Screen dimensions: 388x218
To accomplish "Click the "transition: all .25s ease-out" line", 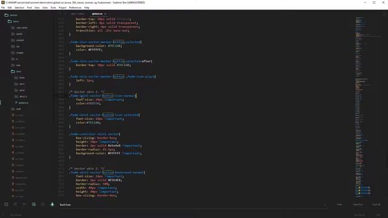I will coord(102,30).
